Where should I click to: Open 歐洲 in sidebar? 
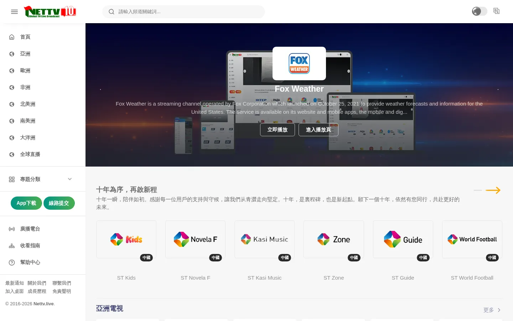click(x=25, y=71)
